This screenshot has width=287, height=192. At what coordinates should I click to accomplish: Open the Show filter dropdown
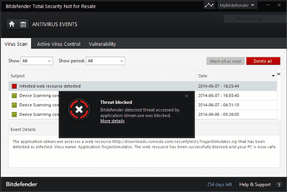(37, 61)
